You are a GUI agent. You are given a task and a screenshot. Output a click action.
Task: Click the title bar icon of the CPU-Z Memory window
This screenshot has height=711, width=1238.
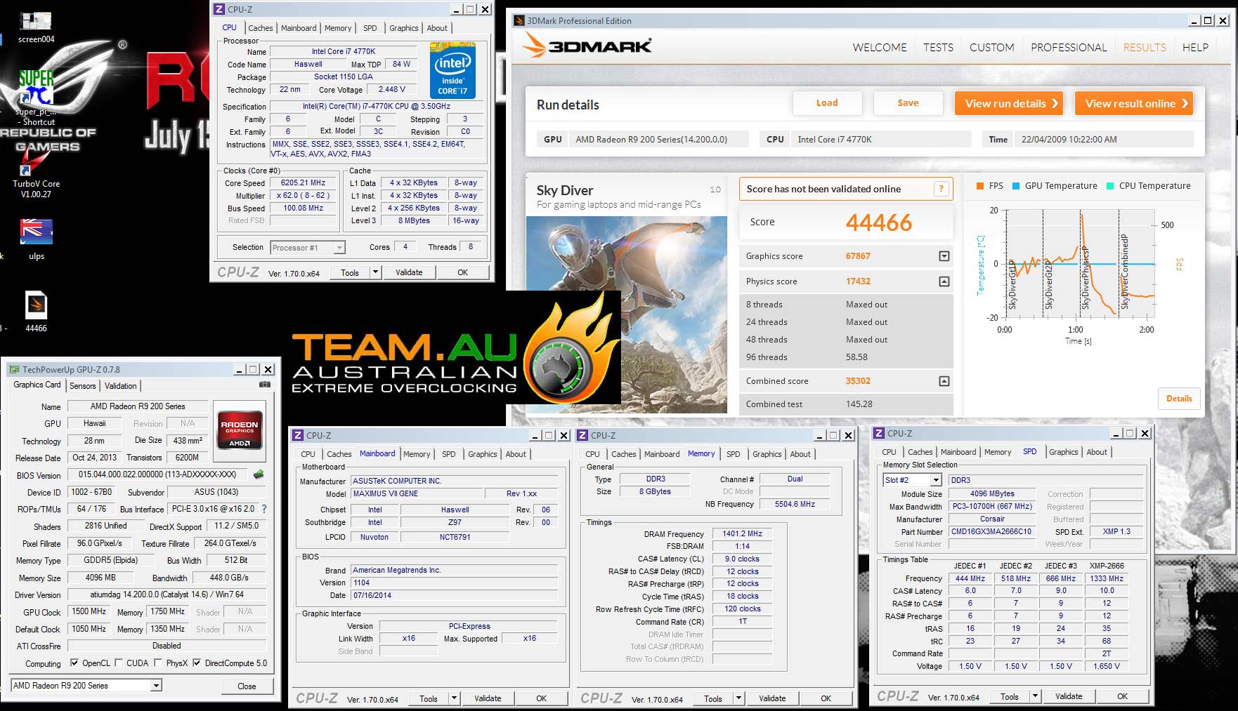coord(582,435)
